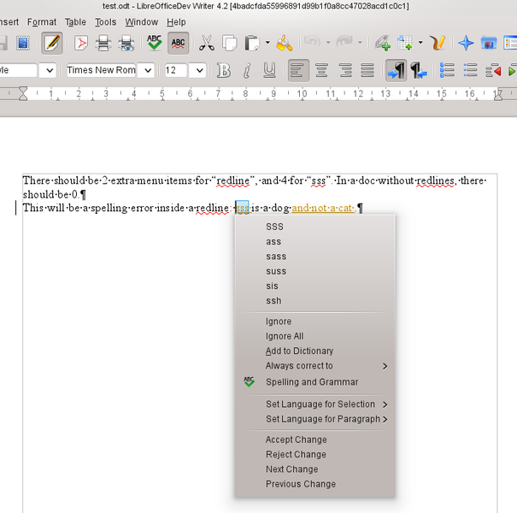This screenshot has height=513, width=517.
Task: Open Paste options dropdown arrow
Action: click(267, 43)
